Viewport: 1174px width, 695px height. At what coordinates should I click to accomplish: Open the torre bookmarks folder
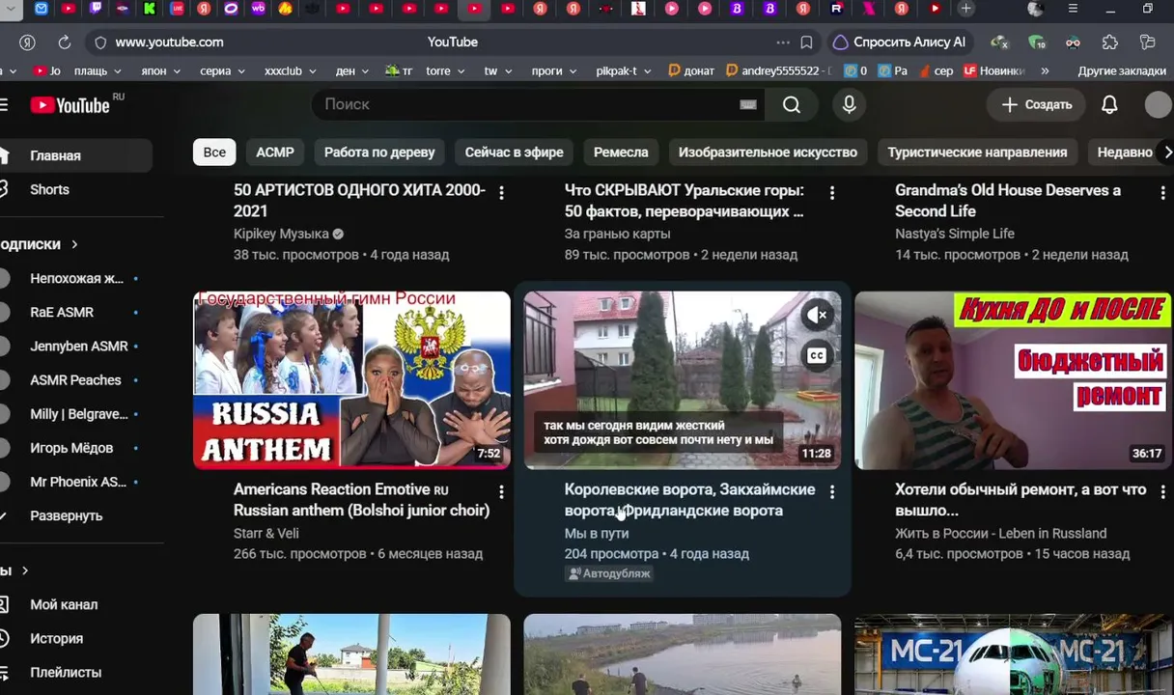coord(444,70)
